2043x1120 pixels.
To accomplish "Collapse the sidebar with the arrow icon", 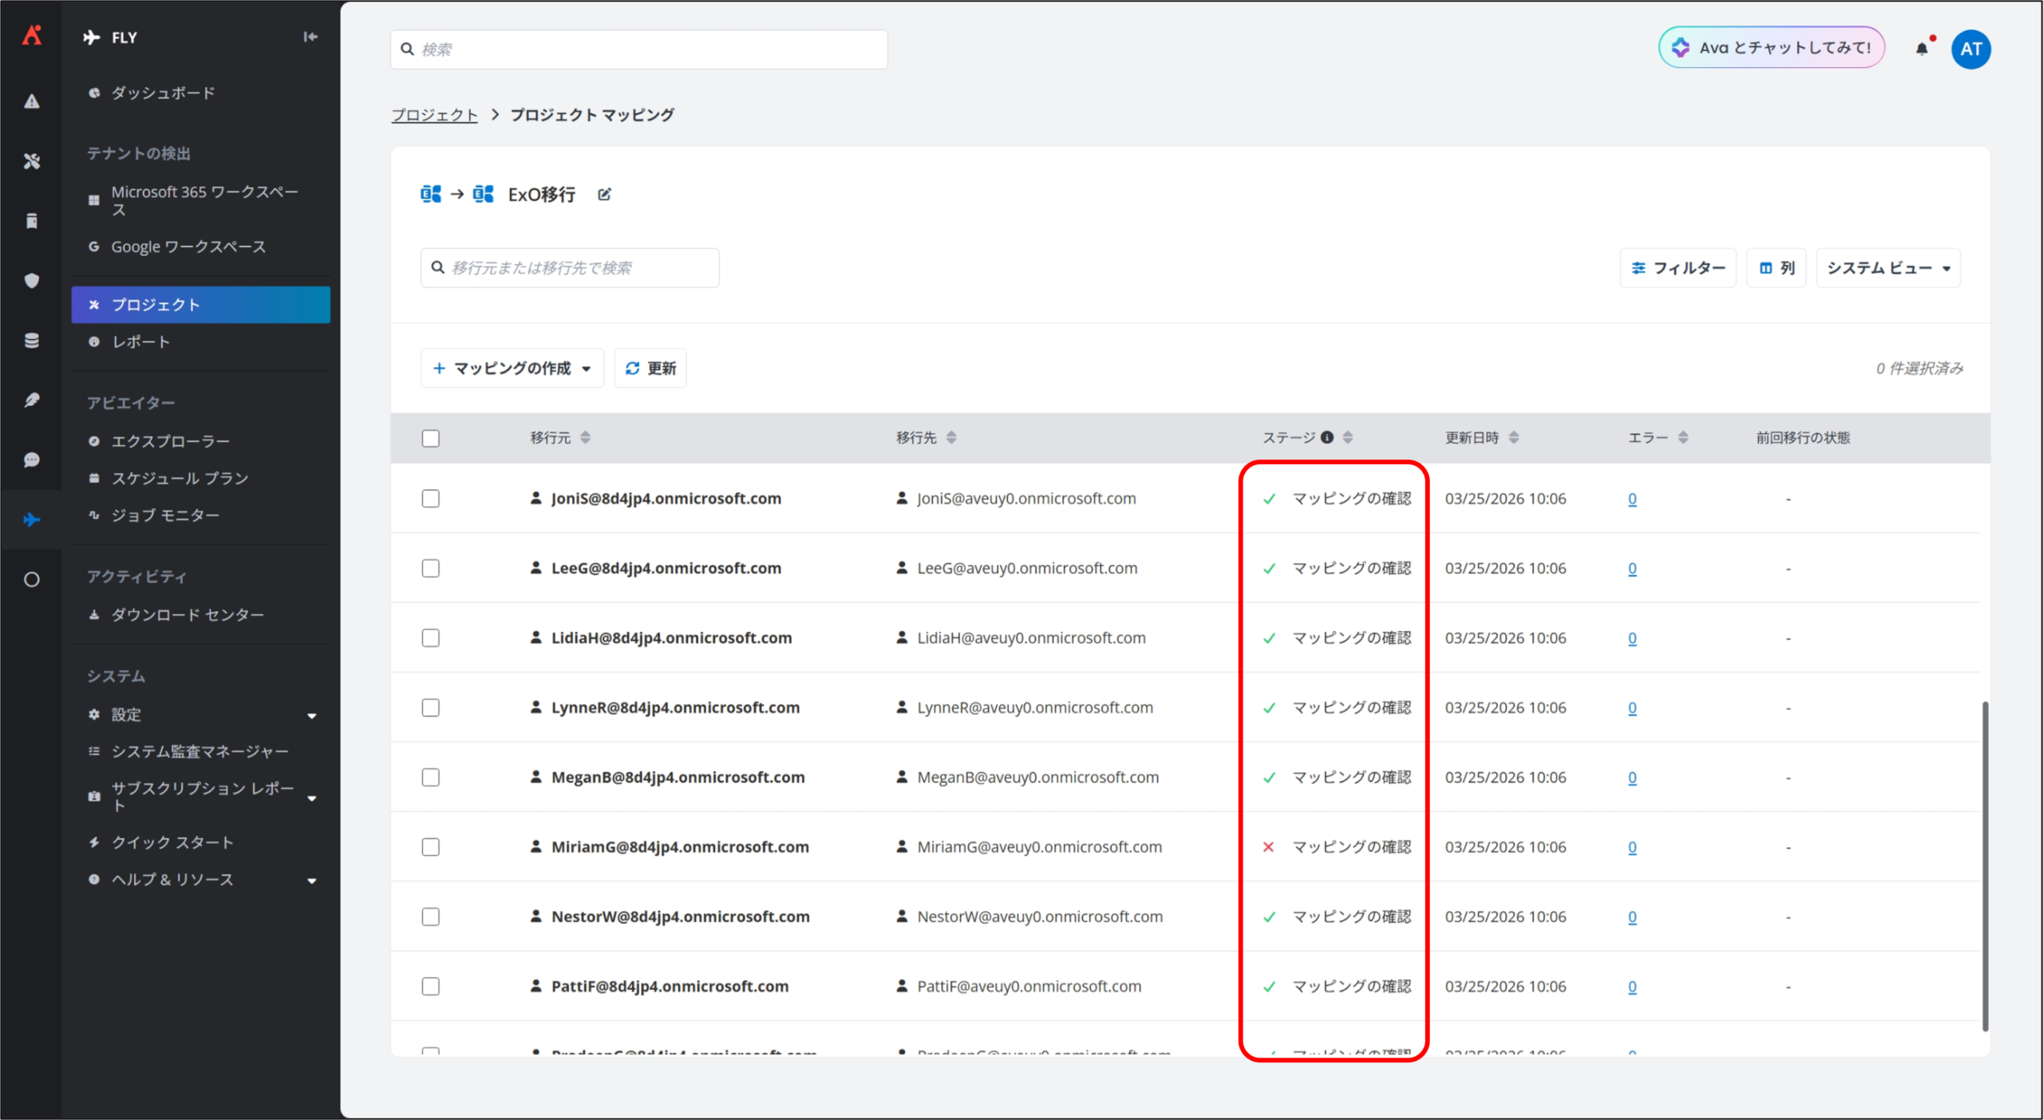I will (310, 37).
